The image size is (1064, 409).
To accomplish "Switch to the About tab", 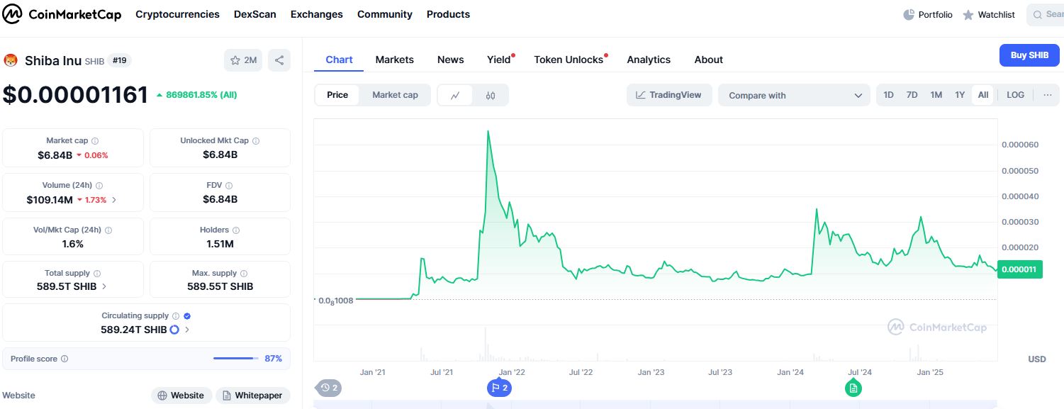I will click(709, 60).
